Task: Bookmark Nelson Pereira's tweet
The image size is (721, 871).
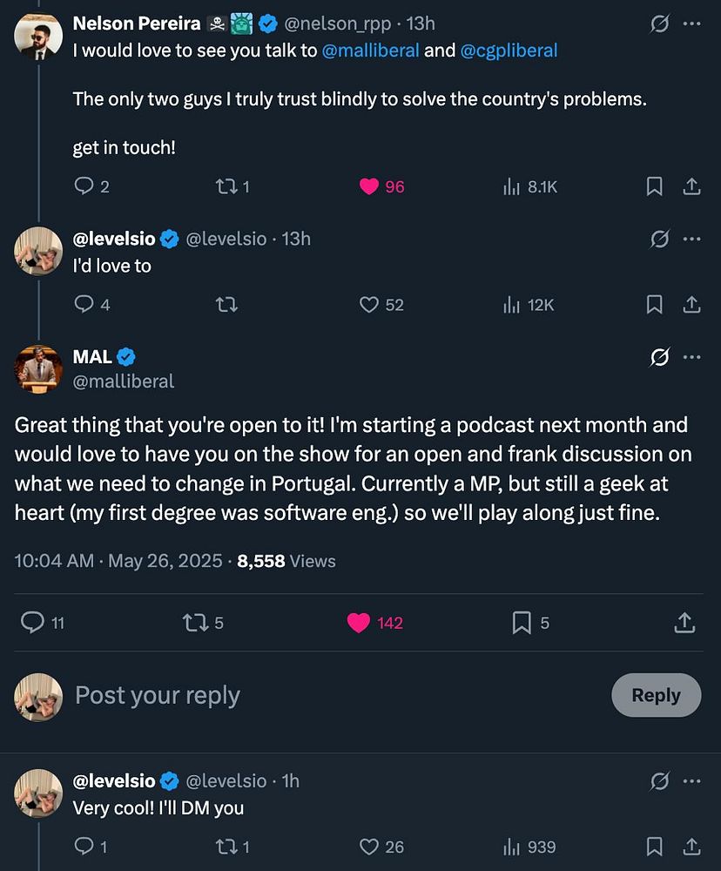Action: [x=654, y=186]
